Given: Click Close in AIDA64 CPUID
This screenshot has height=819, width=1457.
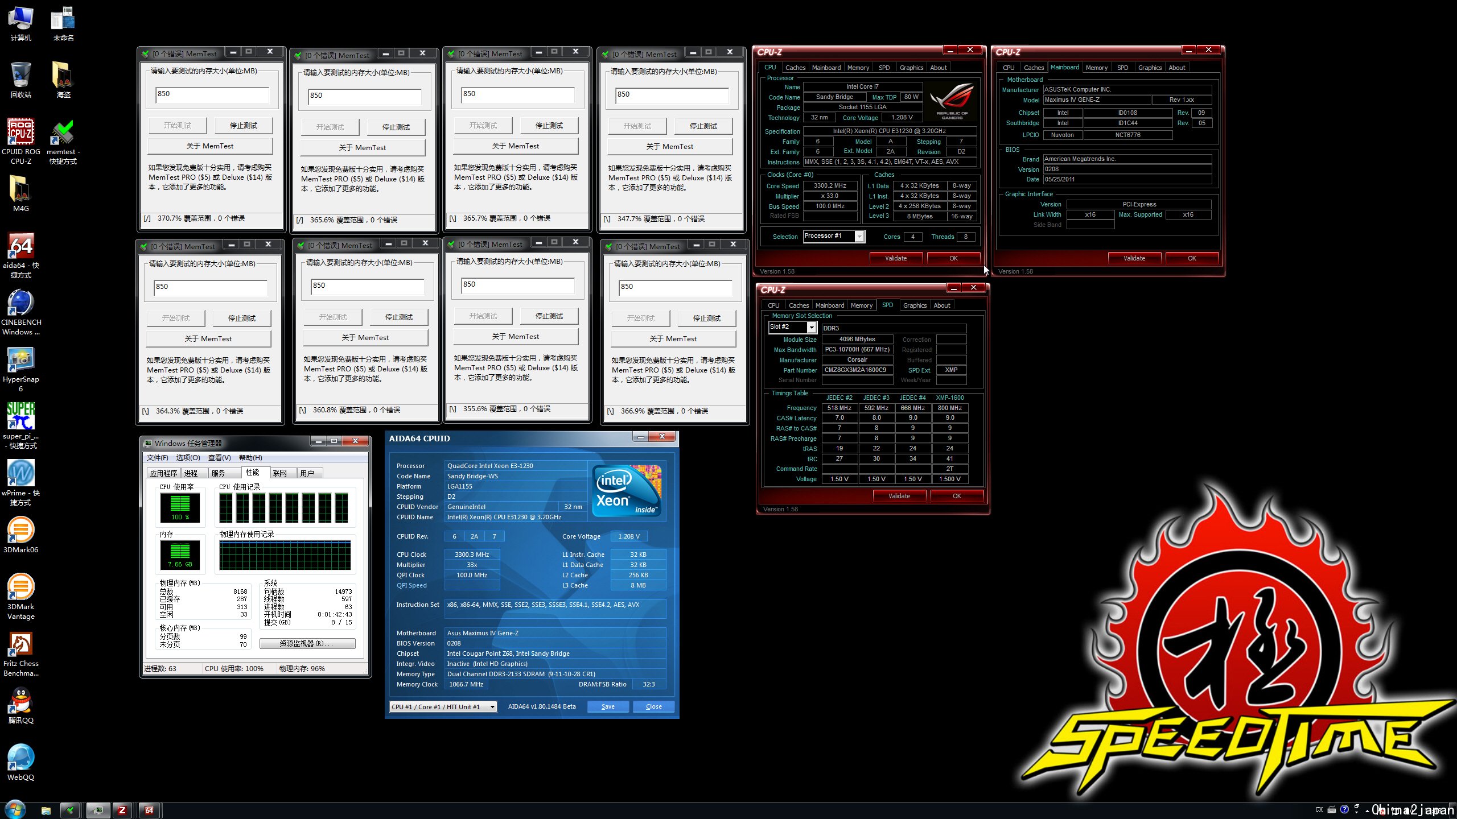Looking at the screenshot, I should click(x=653, y=707).
